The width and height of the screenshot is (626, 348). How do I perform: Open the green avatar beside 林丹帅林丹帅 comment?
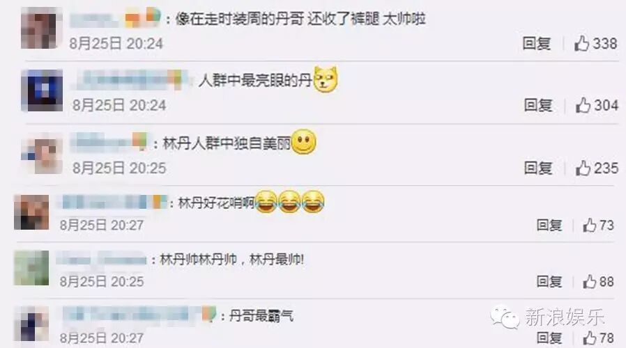pyautogui.click(x=31, y=268)
